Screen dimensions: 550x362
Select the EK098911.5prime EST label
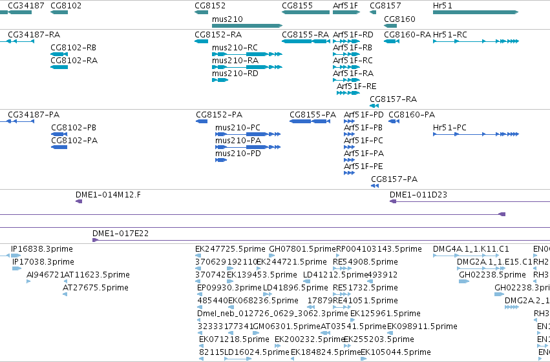pos(422,327)
